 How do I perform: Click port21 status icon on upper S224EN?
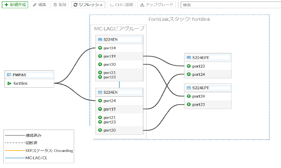click(100, 72)
